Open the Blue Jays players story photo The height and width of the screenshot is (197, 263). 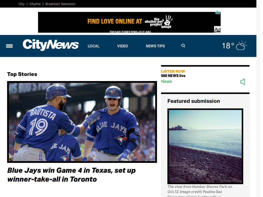click(82, 122)
